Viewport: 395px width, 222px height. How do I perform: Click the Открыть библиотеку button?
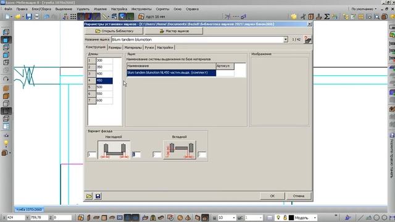point(114,31)
